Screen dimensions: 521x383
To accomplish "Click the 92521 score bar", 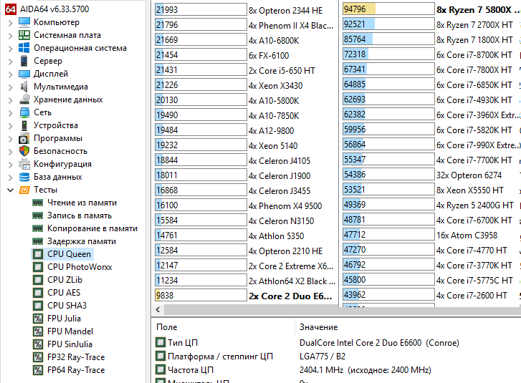I will (x=388, y=24).
